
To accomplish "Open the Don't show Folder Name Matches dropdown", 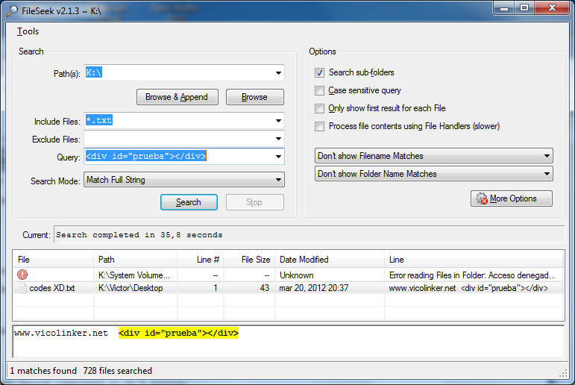I will [434, 174].
